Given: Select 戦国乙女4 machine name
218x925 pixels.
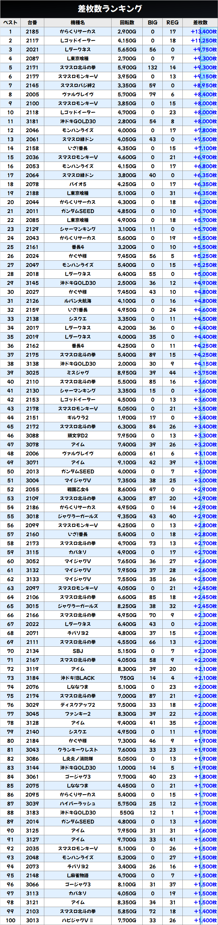Looking at the screenshot, I should pos(78,489).
